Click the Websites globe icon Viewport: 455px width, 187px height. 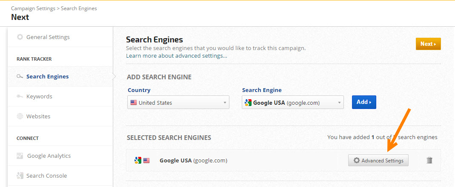20,116
